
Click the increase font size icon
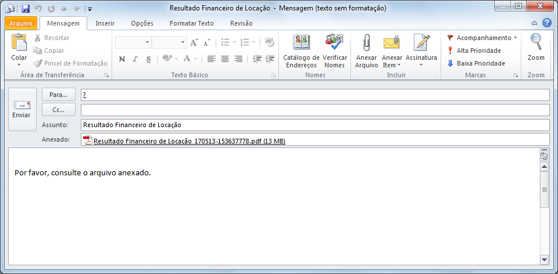point(194,42)
